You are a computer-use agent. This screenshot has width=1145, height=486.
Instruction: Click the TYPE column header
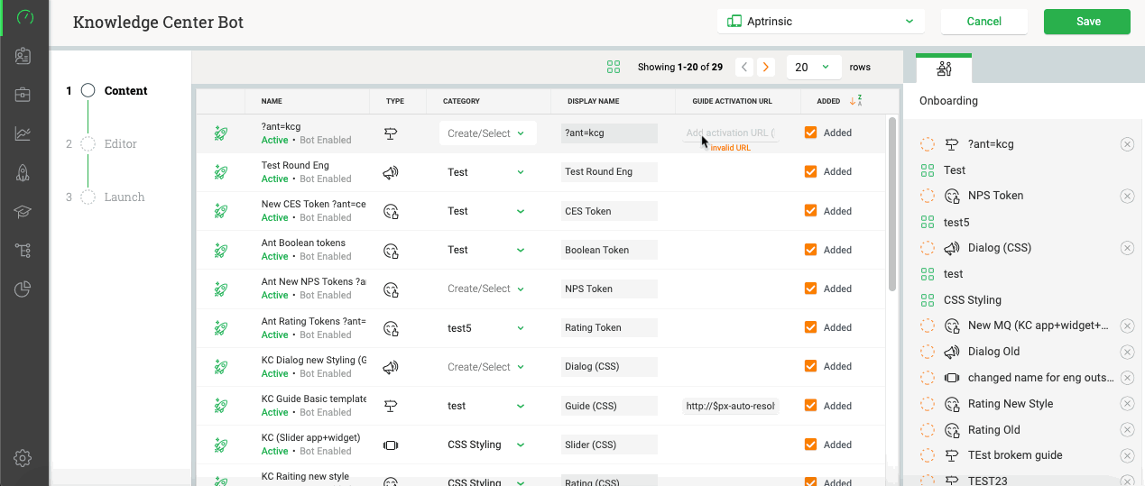point(395,101)
